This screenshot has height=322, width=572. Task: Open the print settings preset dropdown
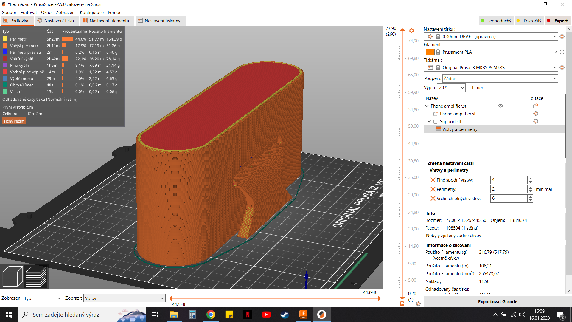491,37
